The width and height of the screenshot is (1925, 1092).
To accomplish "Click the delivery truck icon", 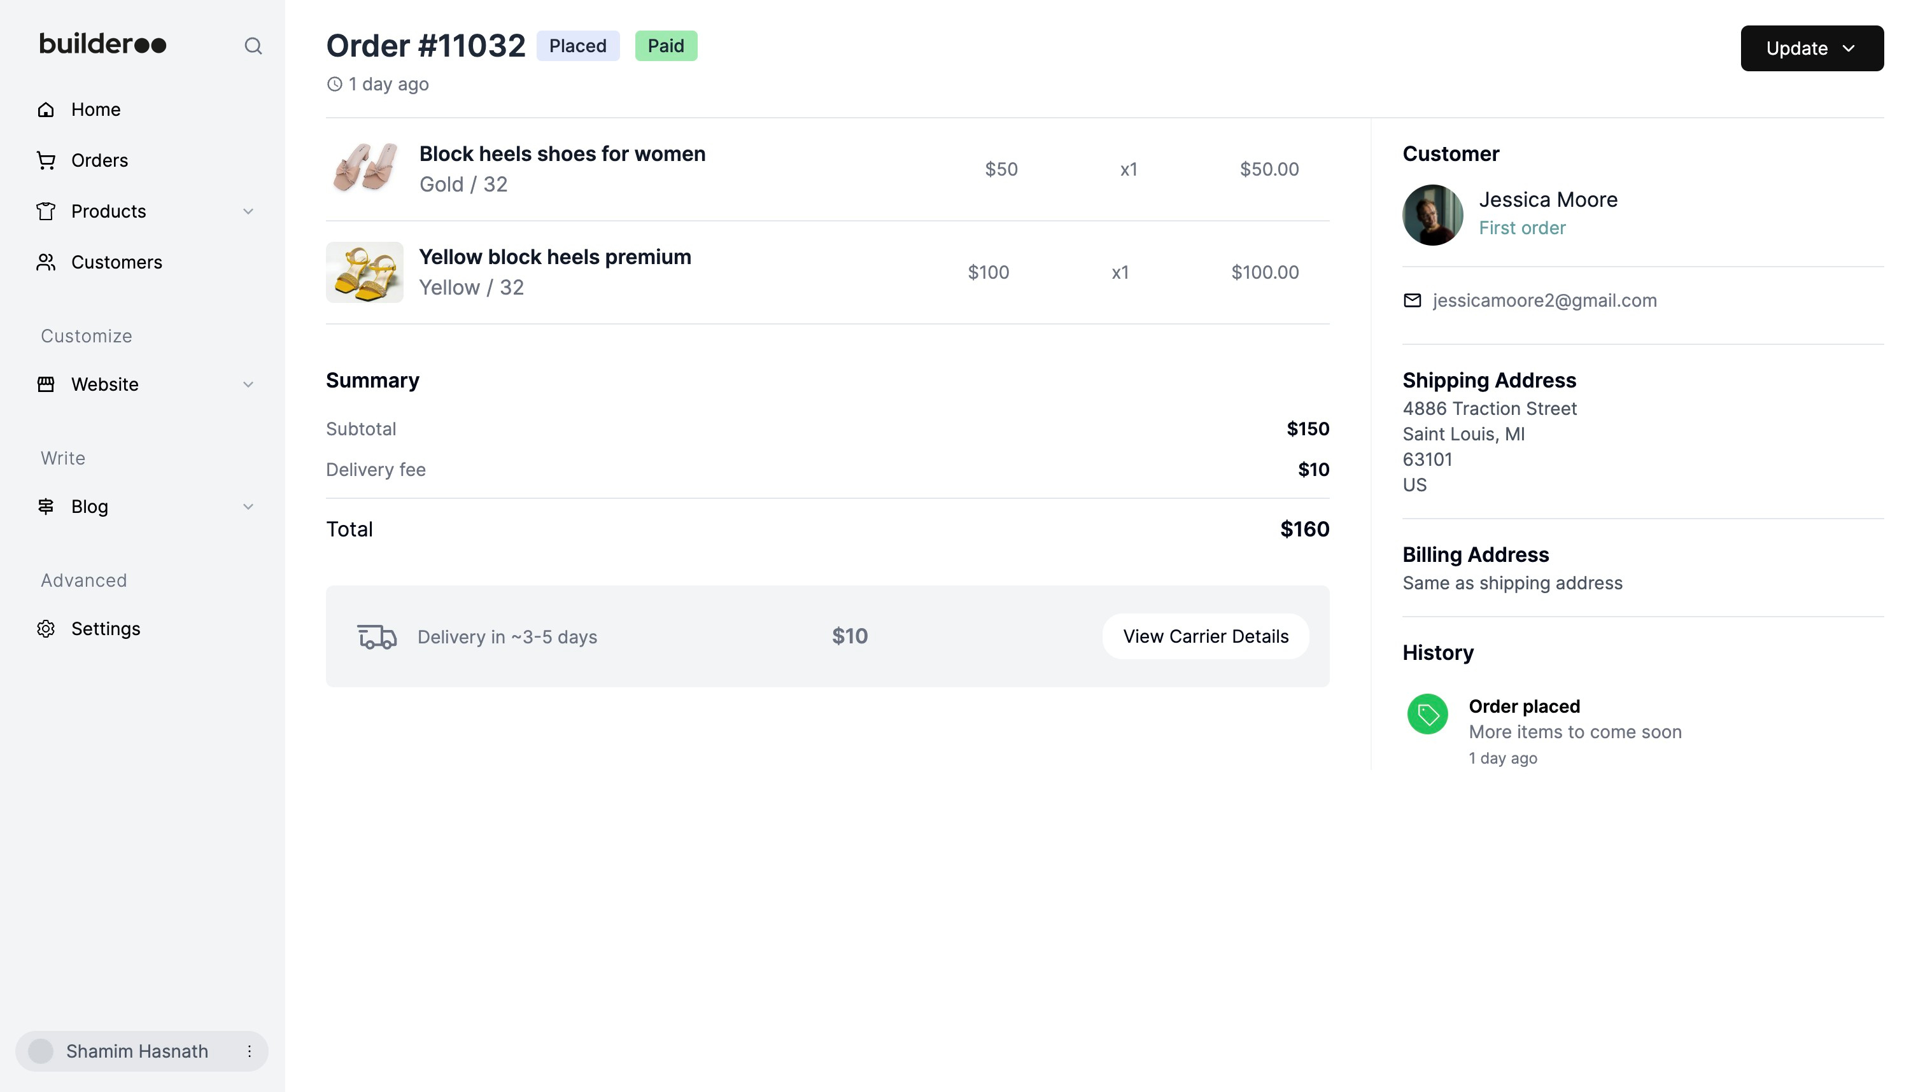I will 377,637.
